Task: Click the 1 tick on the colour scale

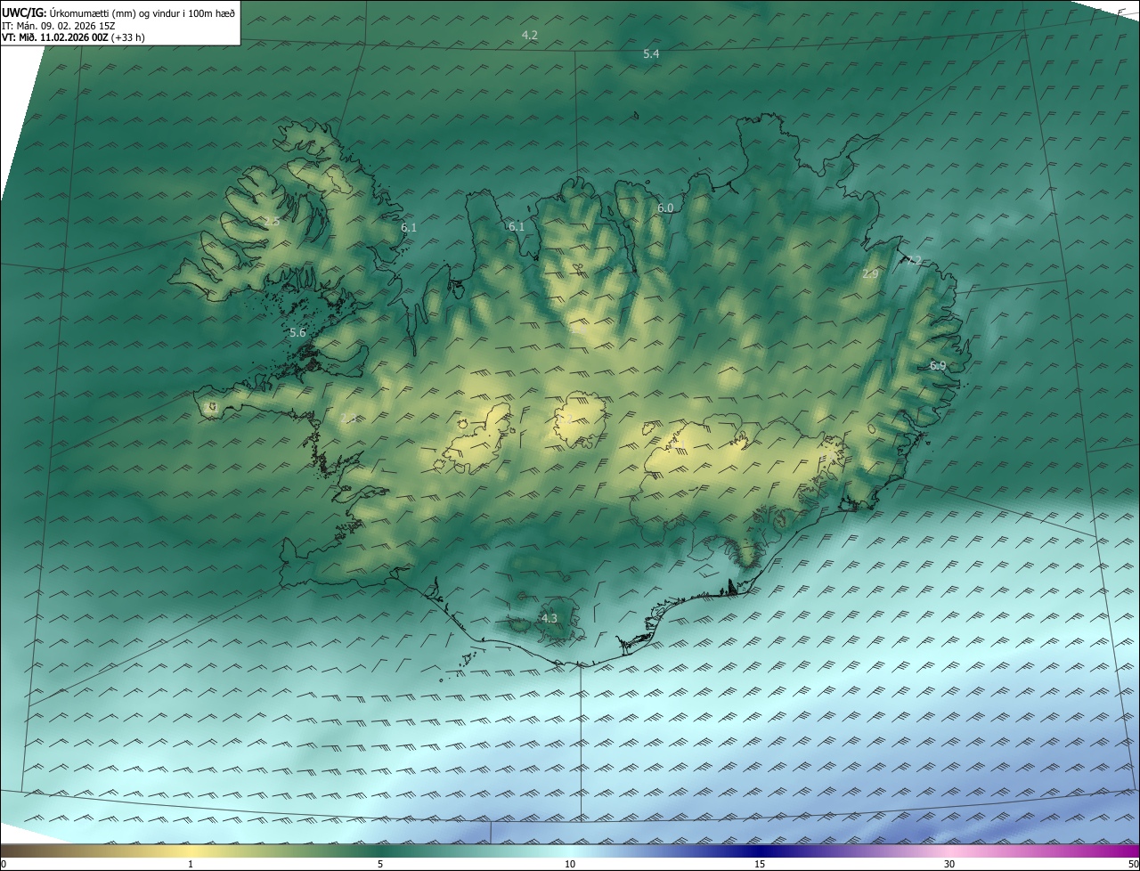Action: pos(191,865)
